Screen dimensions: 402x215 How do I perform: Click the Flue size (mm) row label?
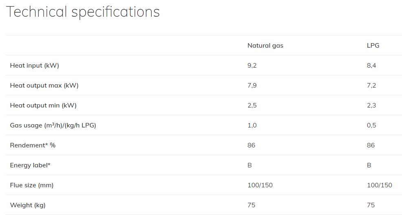click(31, 185)
